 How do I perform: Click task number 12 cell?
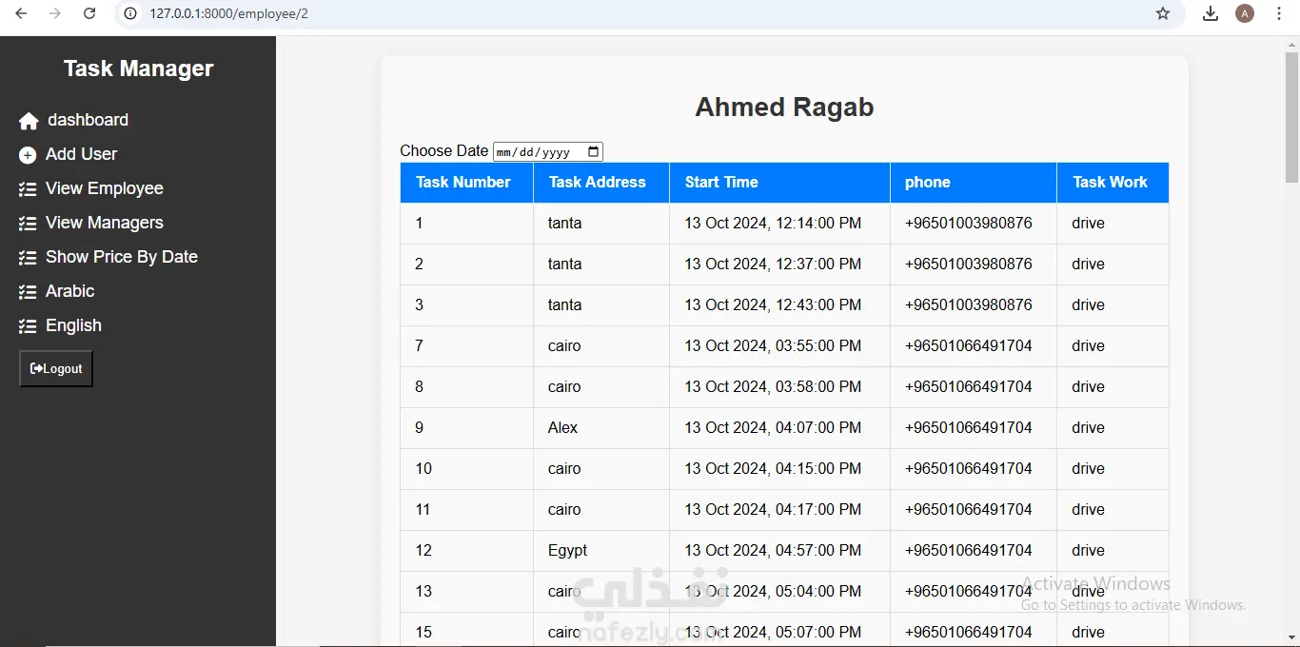point(466,551)
